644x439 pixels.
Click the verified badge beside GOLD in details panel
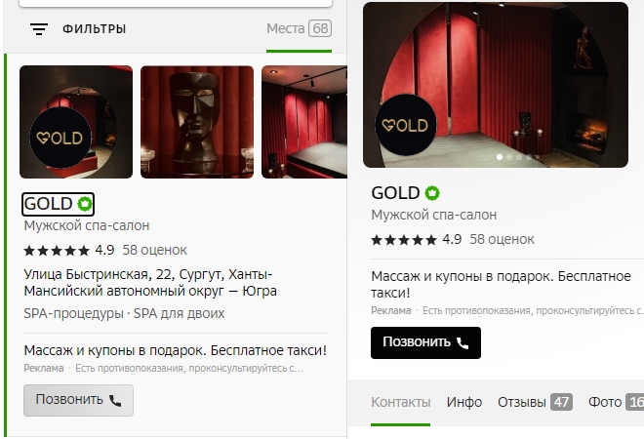(432, 192)
